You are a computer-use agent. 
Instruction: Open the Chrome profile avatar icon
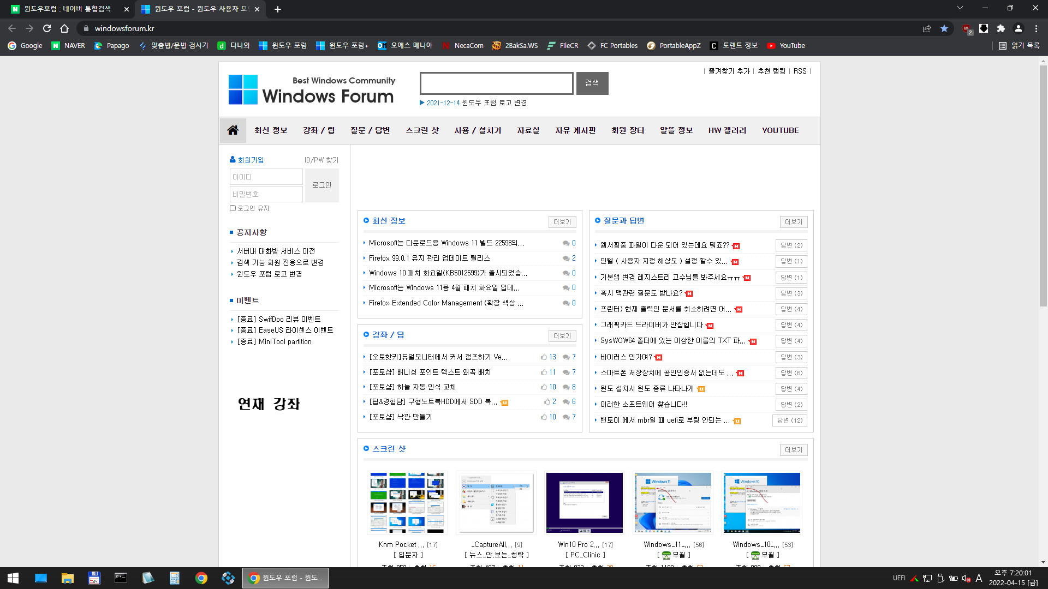pos(1019,28)
